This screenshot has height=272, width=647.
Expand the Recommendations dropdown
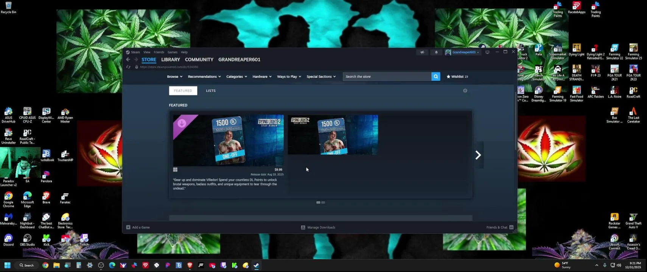[x=204, y=76]
